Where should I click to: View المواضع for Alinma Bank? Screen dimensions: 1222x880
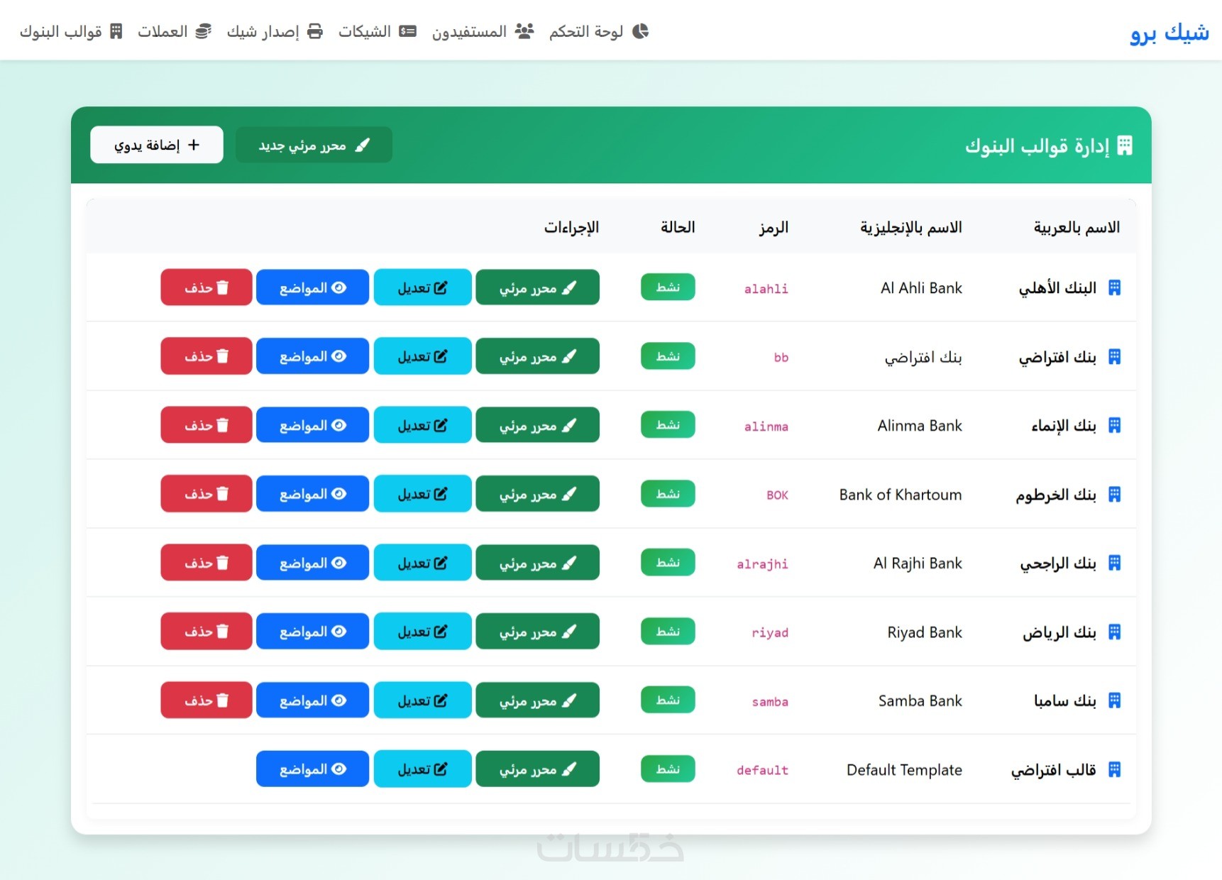[312, 425]
